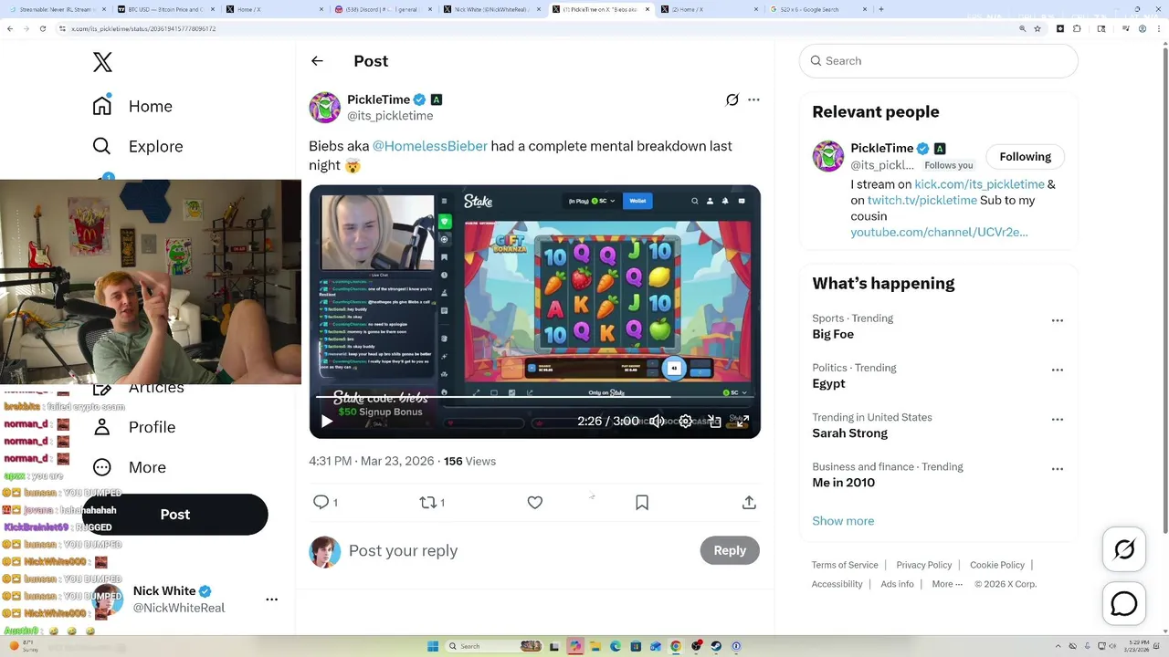The width and height of the screenshot is (1169, 657).
Task: Open more options for Big Foe trend
Action: point(1057,320)
